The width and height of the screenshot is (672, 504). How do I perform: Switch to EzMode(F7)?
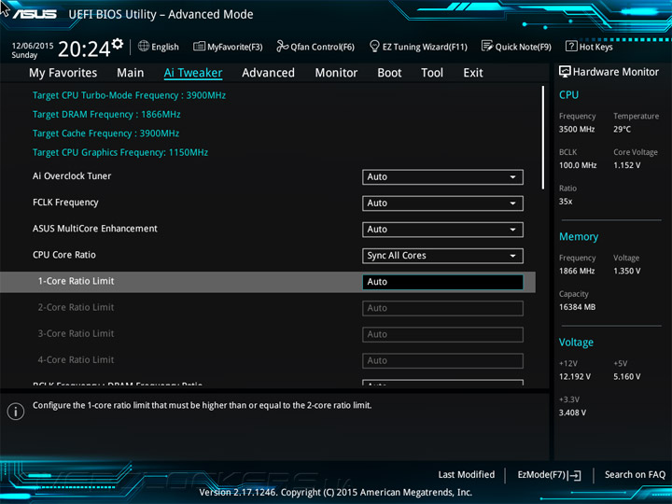coord(549,475)
